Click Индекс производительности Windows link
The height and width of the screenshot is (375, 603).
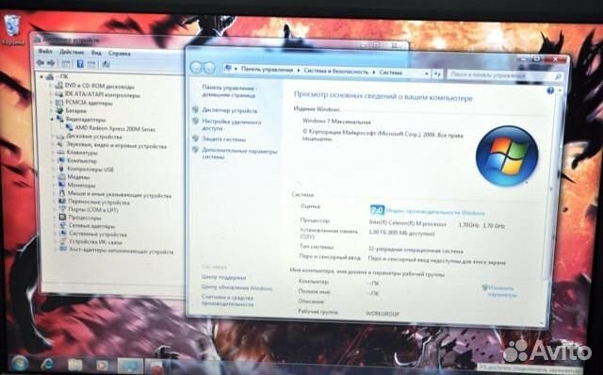(435, 212)
